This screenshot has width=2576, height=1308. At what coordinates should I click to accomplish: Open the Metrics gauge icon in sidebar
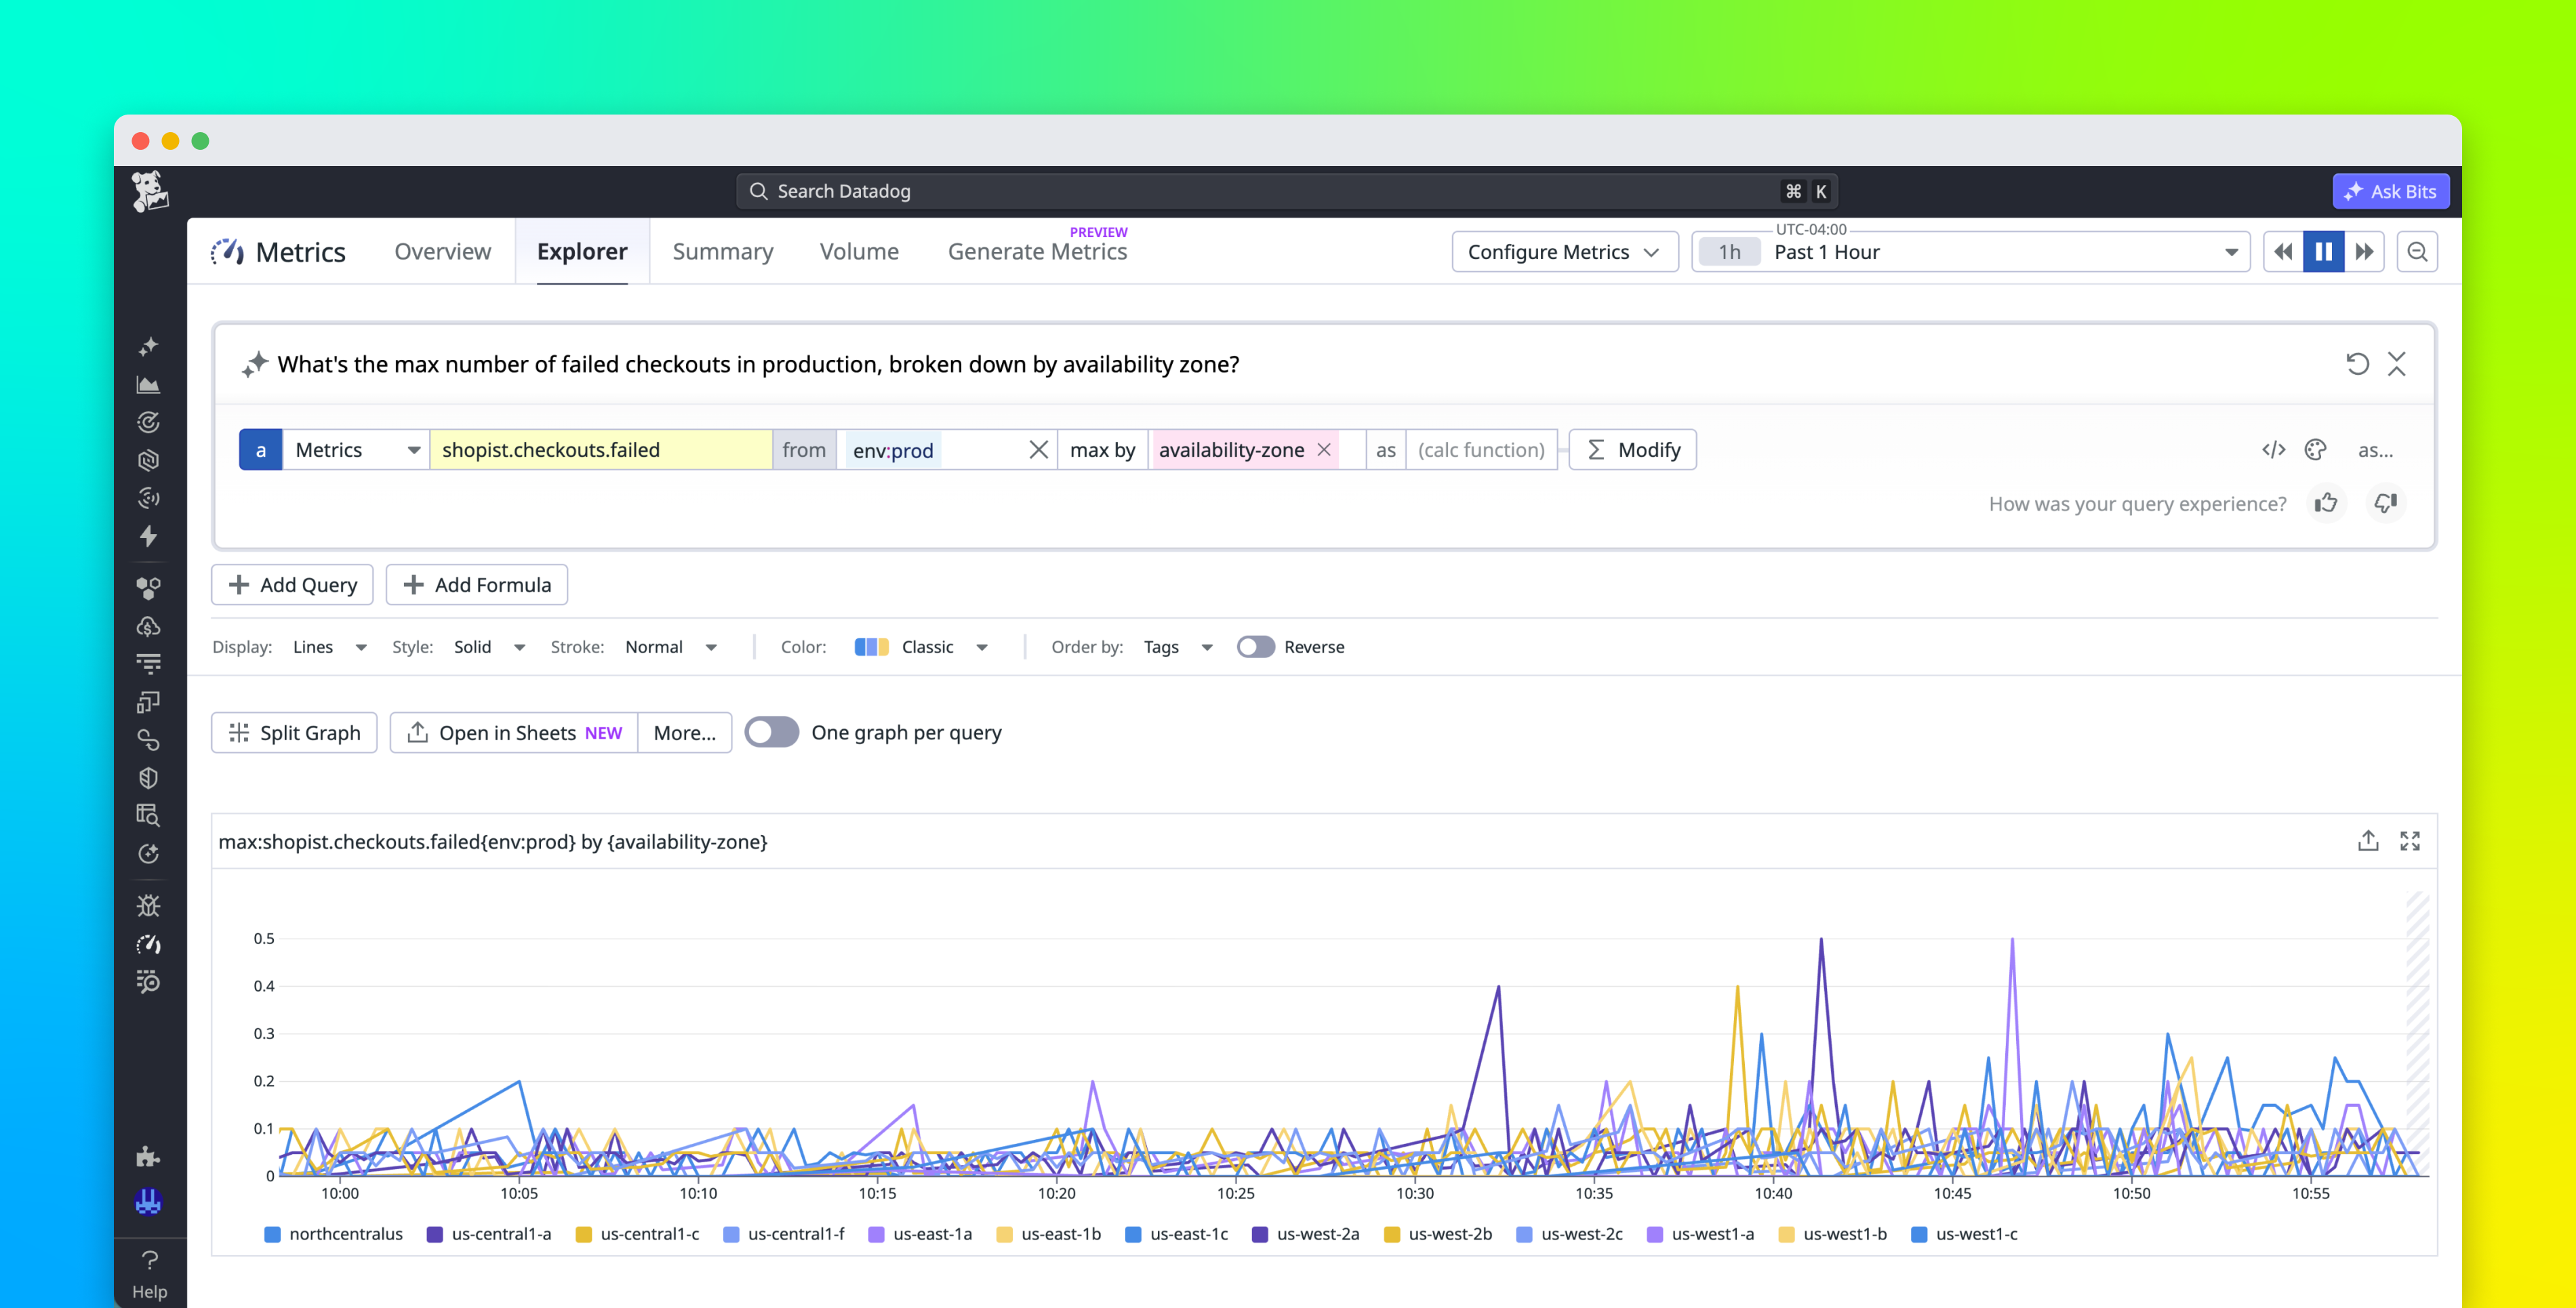tap(148, 944)
